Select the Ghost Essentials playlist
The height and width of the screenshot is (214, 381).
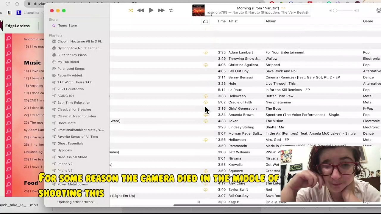pyautogui.click(x=70, y=144)
